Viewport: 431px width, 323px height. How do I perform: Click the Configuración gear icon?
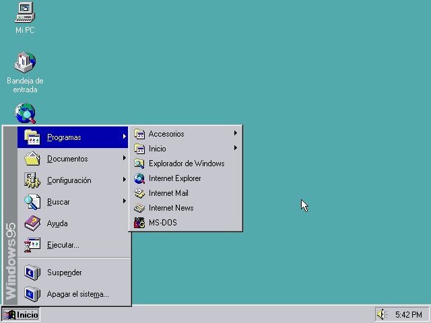[32, 180]
